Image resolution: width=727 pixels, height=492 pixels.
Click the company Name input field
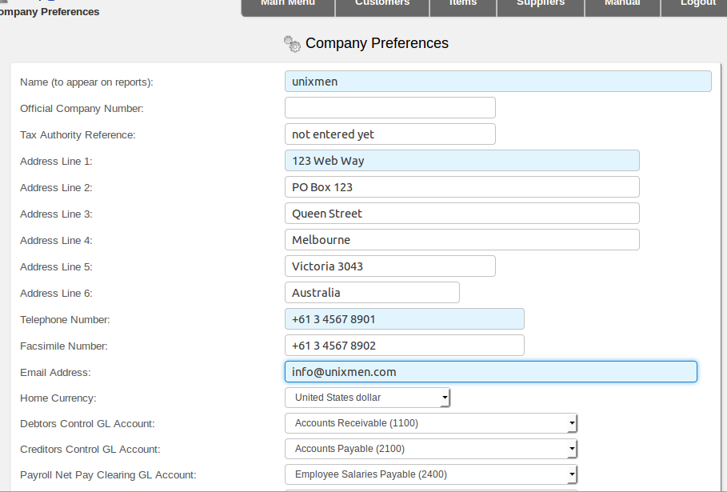[x=498, y=81]
